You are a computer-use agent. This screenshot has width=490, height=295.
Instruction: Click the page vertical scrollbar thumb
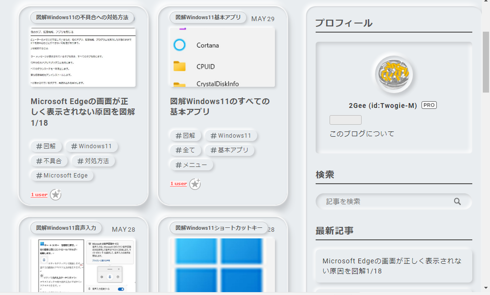[x=486, y=62]
